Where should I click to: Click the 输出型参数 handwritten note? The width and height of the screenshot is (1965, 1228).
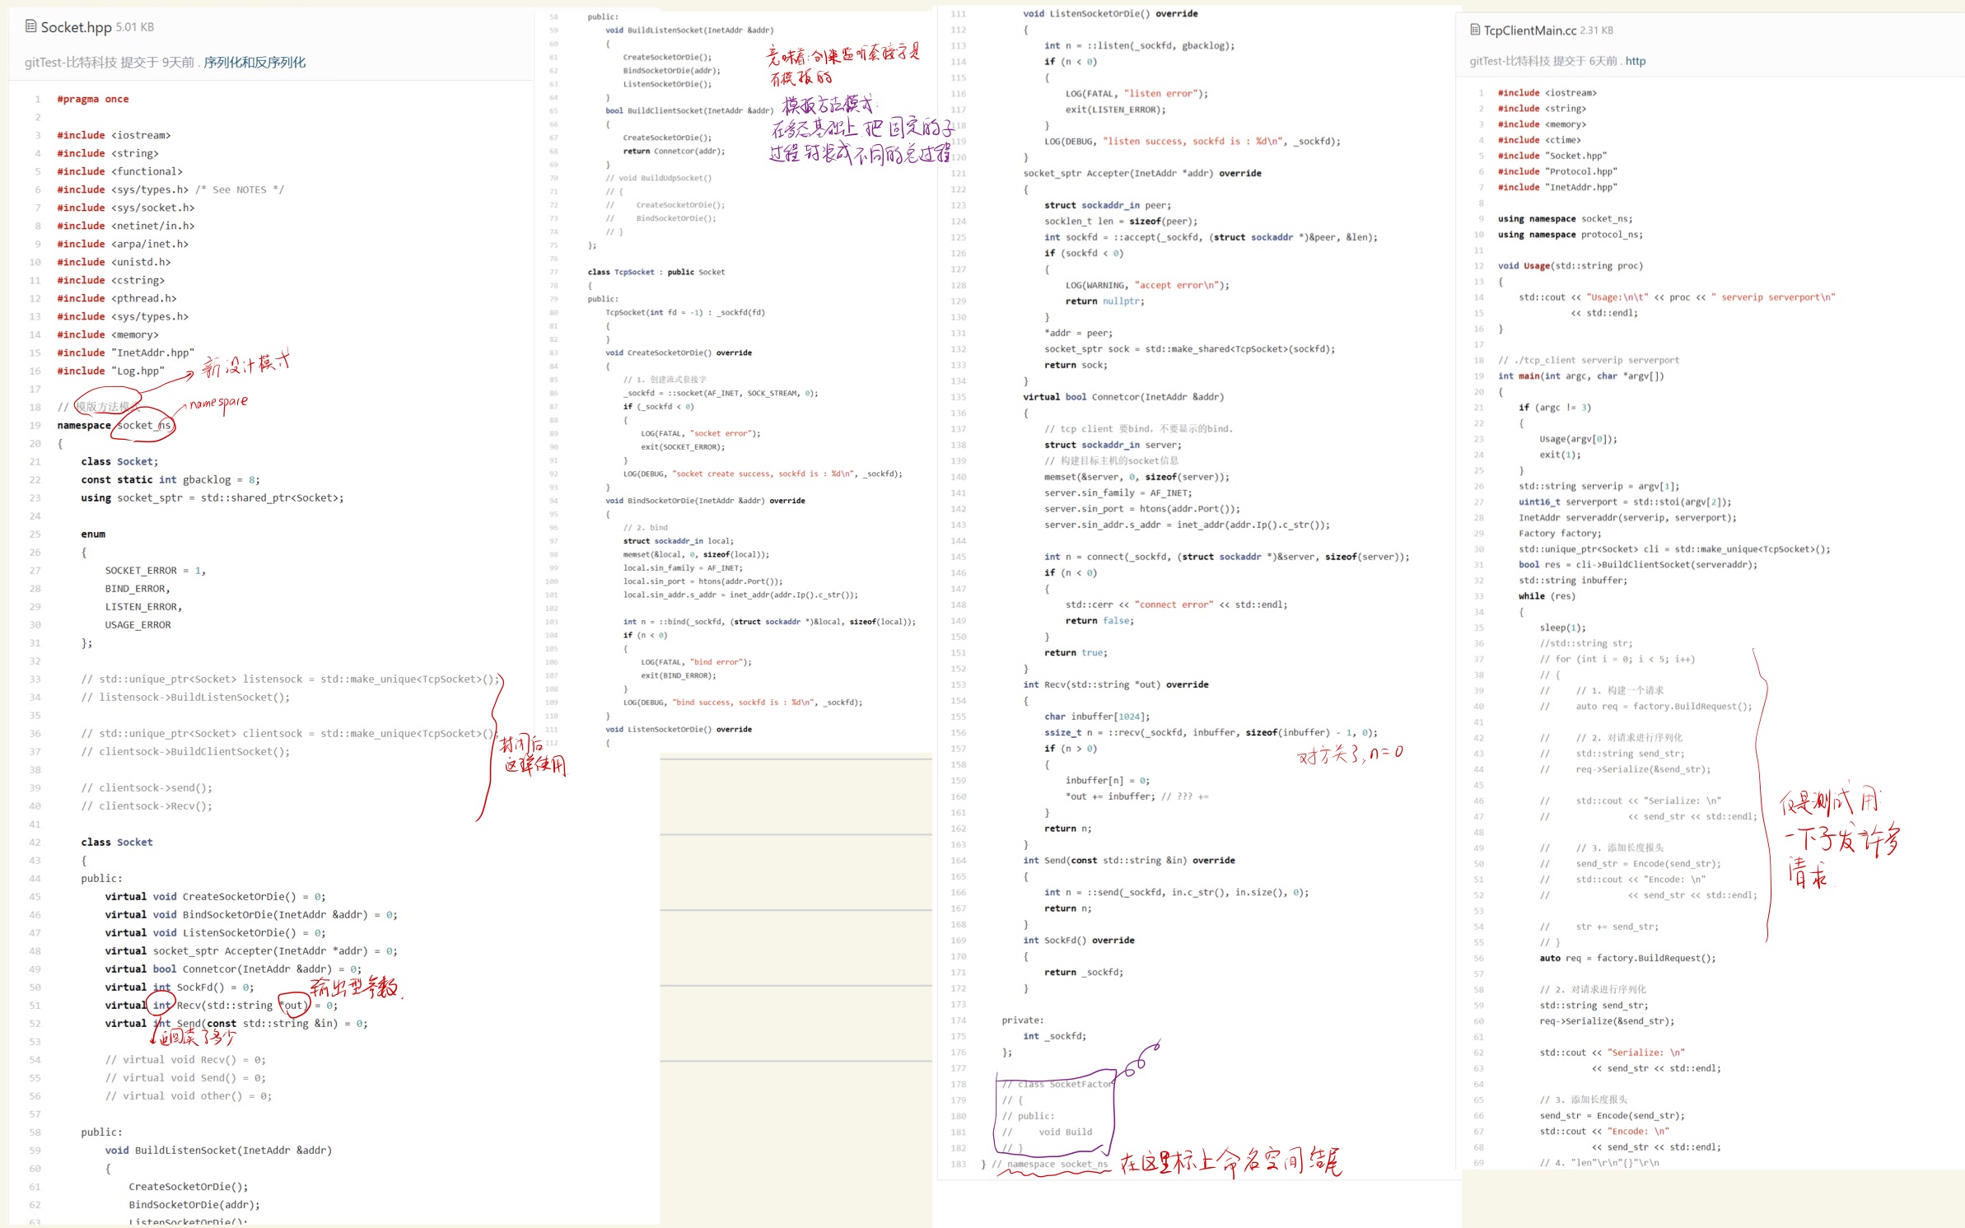(x=353, y=987)
